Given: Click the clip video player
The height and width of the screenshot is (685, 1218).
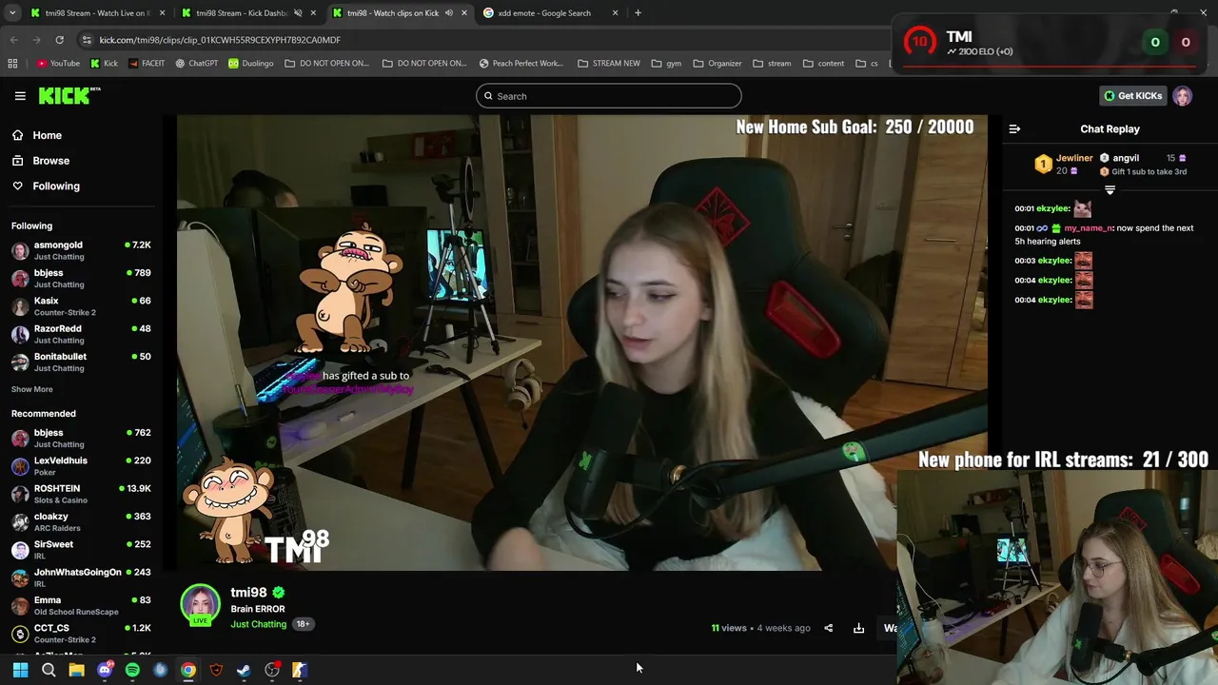Looking at the screenshot, I should click(x=582, y=342).
